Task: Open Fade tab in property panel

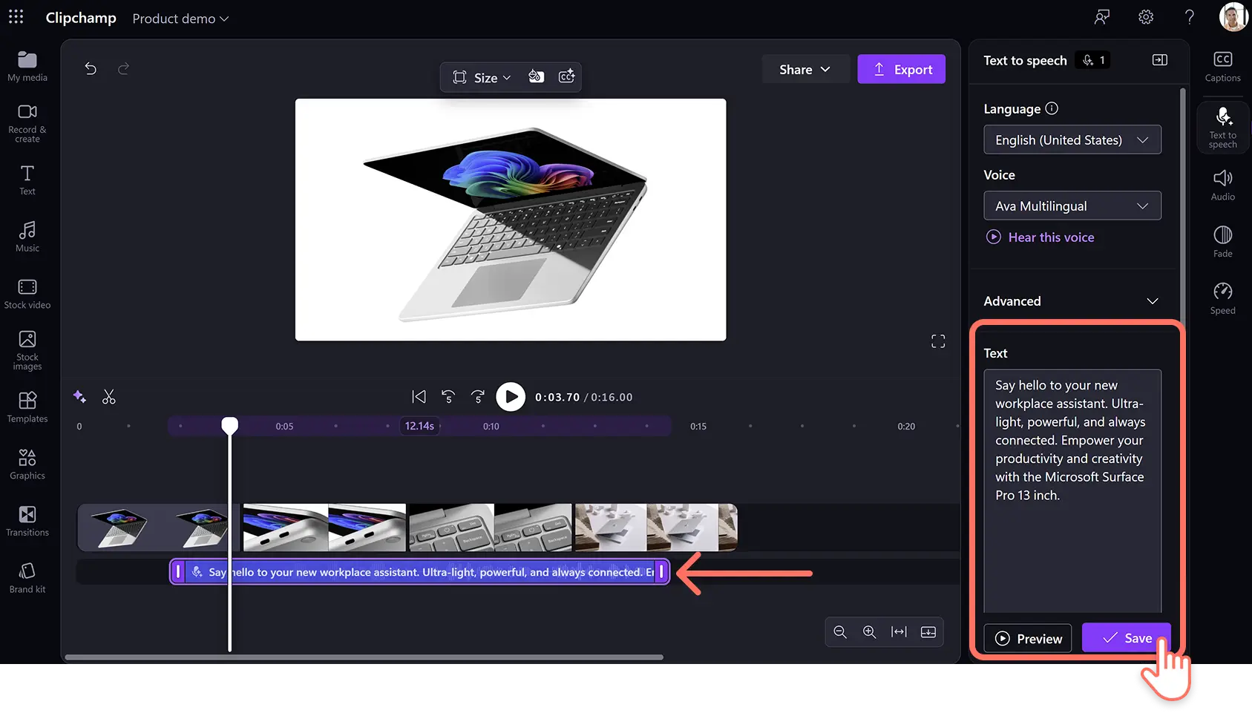Action: pyautogui.click(x=1222, y=243)
